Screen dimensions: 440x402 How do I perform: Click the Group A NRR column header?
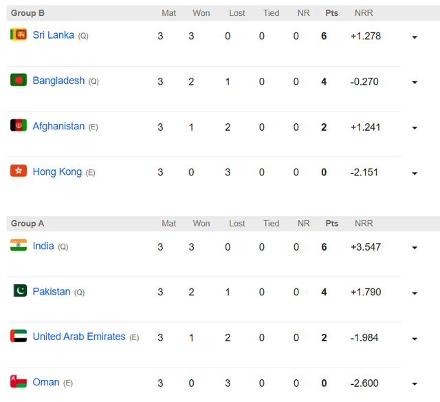coord(364,224)
